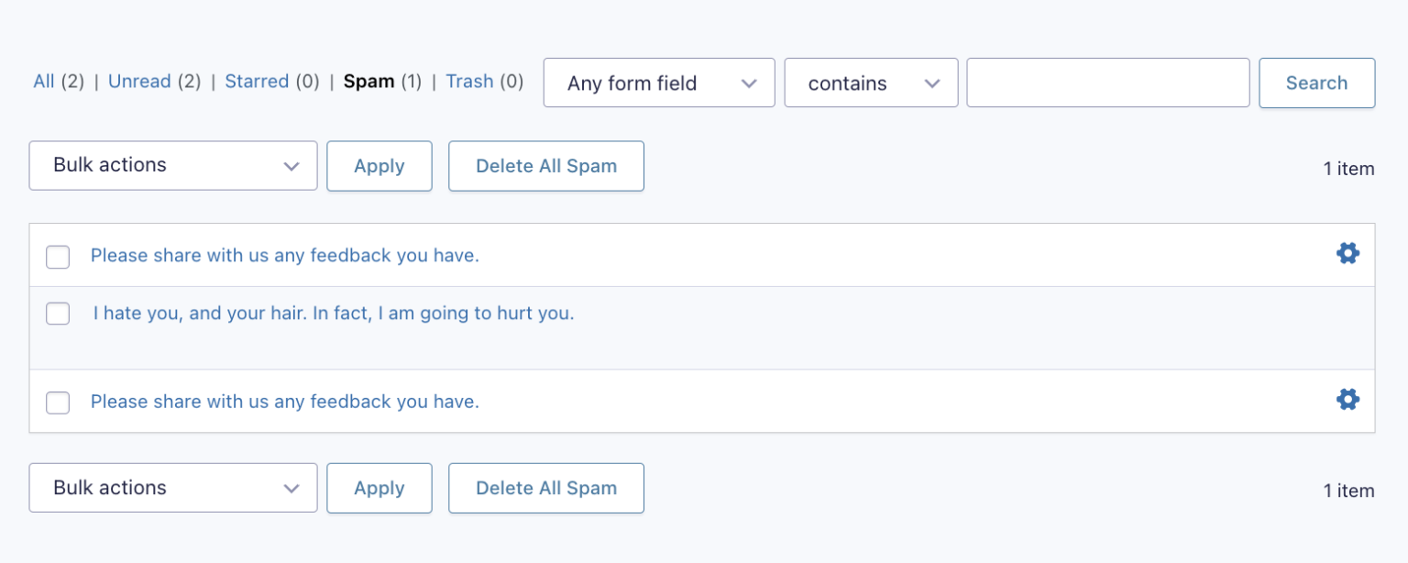The height and width of the screenshot is (563, 1408).
Task: Apply the selected bulk action
Action: pos(379,166)
